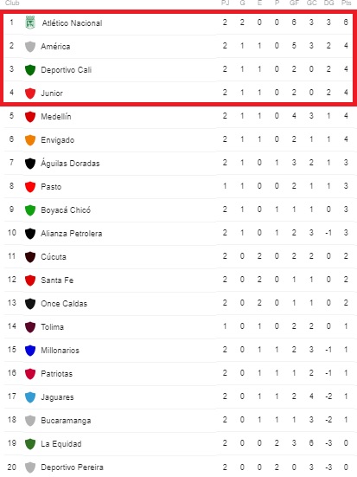The width and height of the screenshot is (357, 477).
Task: Click the Deportivo Cali green shield
Action: tap(30, 70)
